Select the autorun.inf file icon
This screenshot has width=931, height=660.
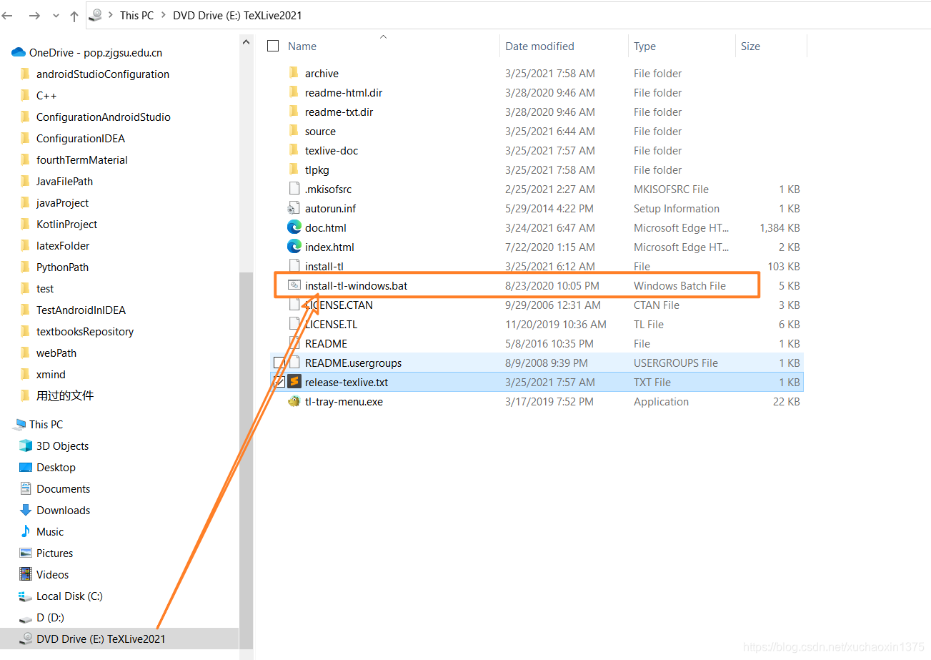(x=294, y=208)
